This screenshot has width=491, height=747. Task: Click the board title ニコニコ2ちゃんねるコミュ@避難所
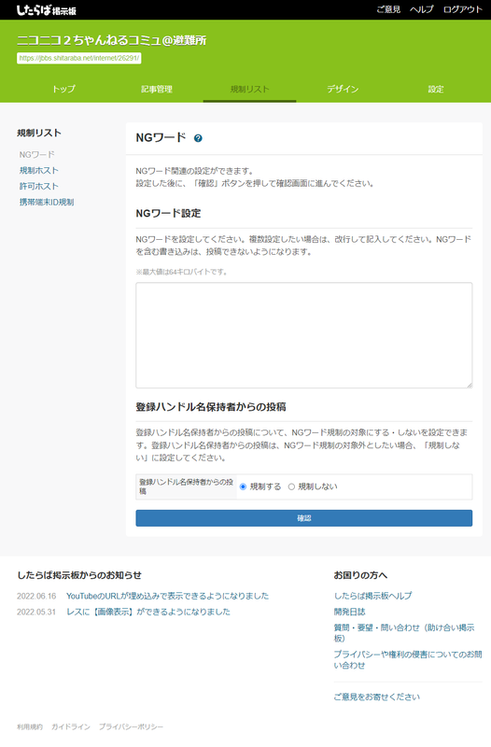pyautogui.click(x=111, y=40)
